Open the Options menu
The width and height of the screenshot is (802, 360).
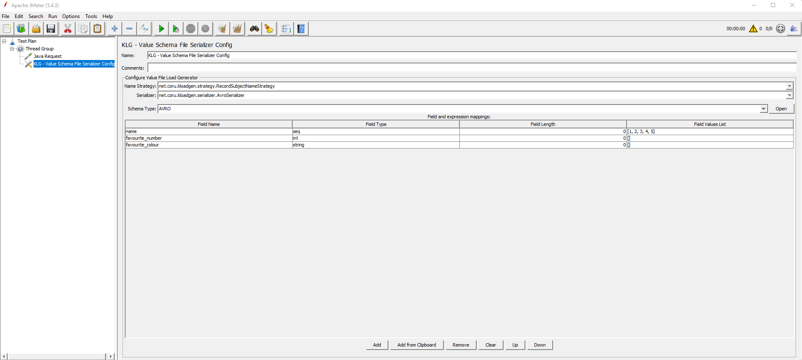pyautogui.click(x=71, y=16)
